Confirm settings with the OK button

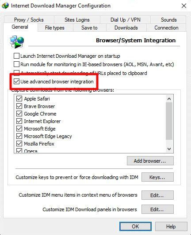tap(135, 227)
